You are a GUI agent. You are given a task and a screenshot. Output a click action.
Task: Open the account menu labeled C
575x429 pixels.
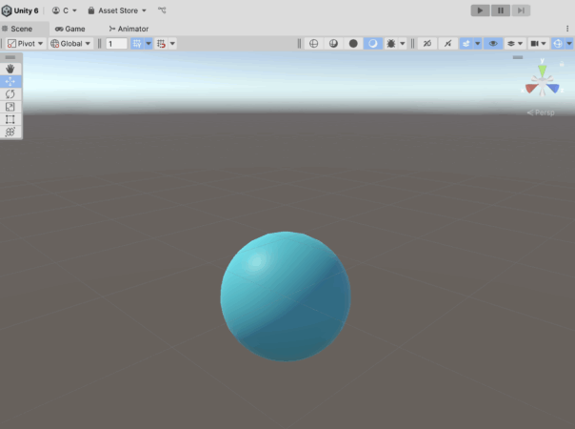coord(65,10)
